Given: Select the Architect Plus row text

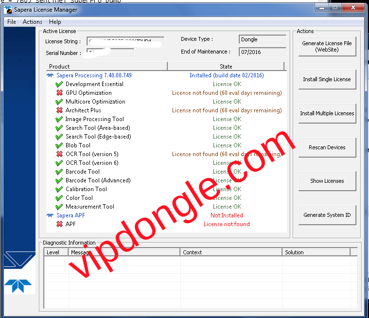Looking at the screenshot, I should point(83,110).
